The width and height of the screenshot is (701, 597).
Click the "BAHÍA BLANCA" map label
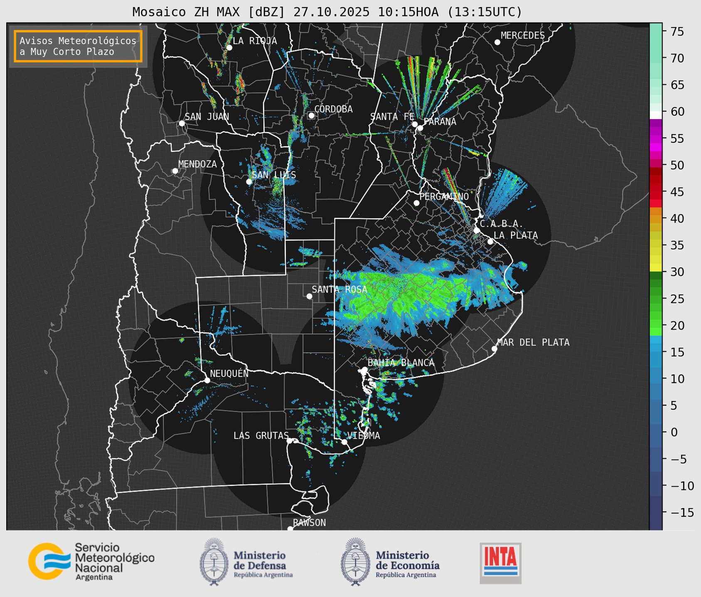[x=401, y=363]
